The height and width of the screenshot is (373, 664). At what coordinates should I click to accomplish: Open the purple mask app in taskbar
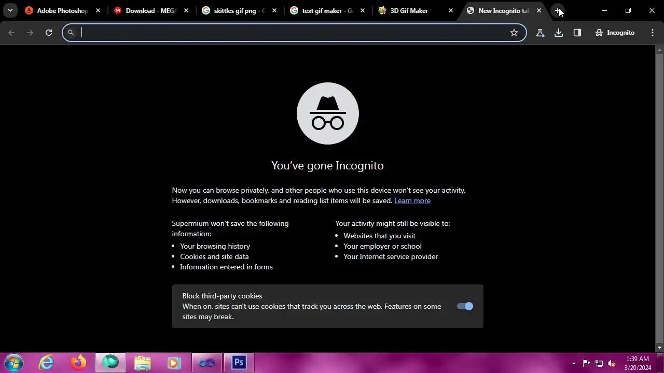(x=206, y=363)
